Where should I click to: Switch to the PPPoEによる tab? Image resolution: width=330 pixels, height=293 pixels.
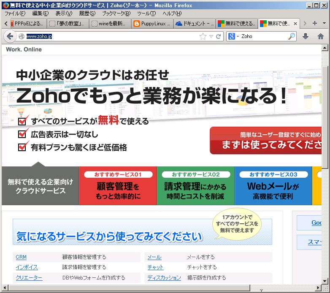pyautogui.click(x=28, y=23)
